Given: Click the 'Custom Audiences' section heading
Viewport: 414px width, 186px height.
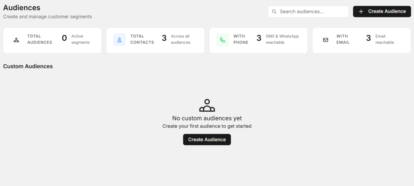Looking at the screenshot, I should [28, 66].
